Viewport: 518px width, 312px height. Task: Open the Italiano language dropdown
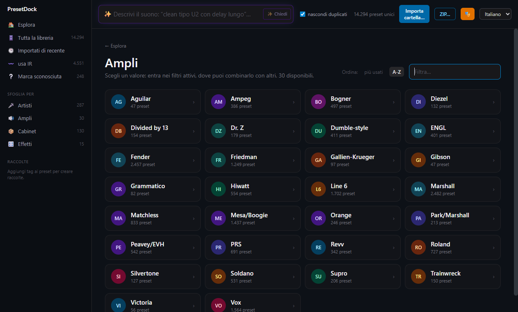(x=495, y=14)
